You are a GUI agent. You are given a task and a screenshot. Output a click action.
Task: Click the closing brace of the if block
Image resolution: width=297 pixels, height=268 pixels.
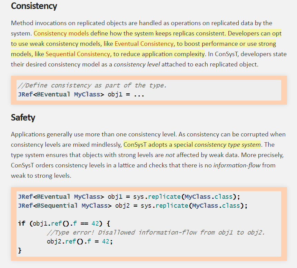(x=20, y=250)
